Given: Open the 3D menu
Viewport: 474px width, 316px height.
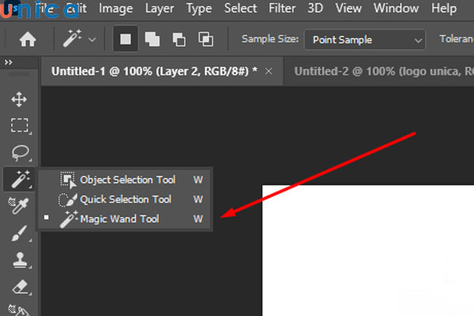Looking at the screenshot, I should [x=315, y=8].
